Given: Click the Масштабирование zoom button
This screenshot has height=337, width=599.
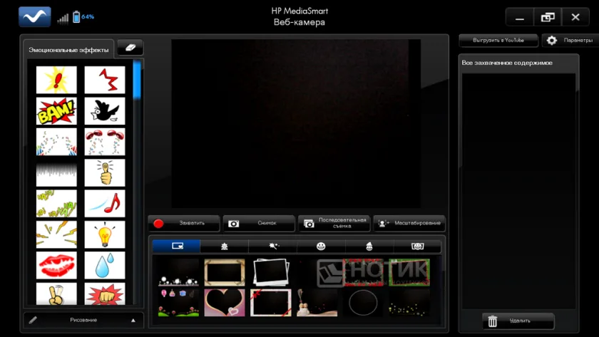Looking at the screenshot, I should click(409, 223).
